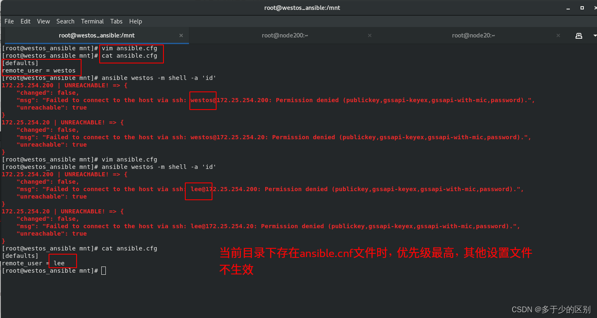Open the Edit menu

coord(25,21)
